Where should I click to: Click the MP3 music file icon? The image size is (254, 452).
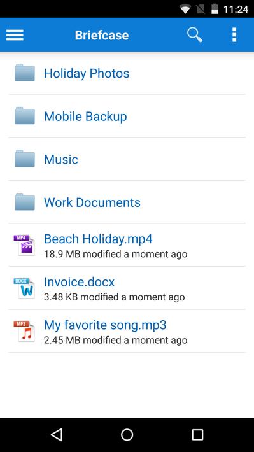24,332
